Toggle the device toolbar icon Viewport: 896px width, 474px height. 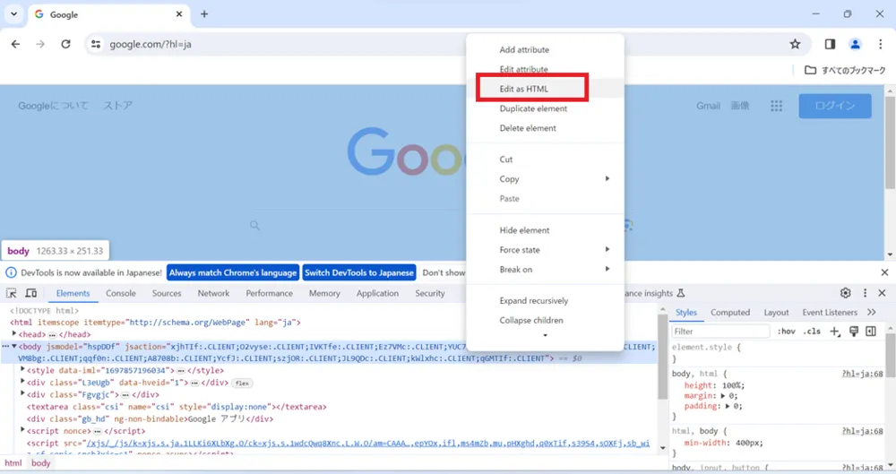click(x=30, y=293)
